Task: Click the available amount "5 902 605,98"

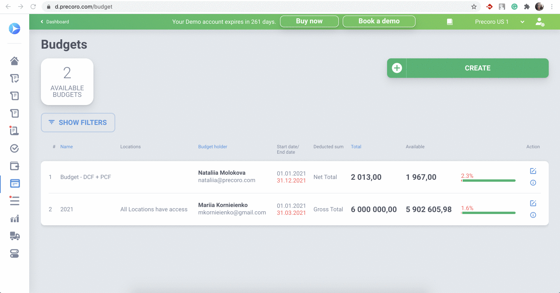Action: (x=429, y=209)
